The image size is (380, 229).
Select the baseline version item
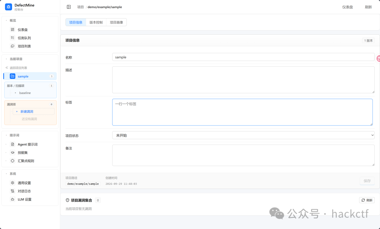[25, 93]
